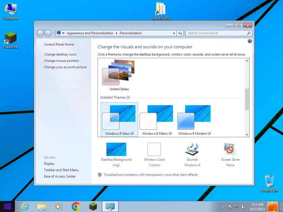Open Change your account picture link
The image size is (283, 212).
[x=65, y=67]
